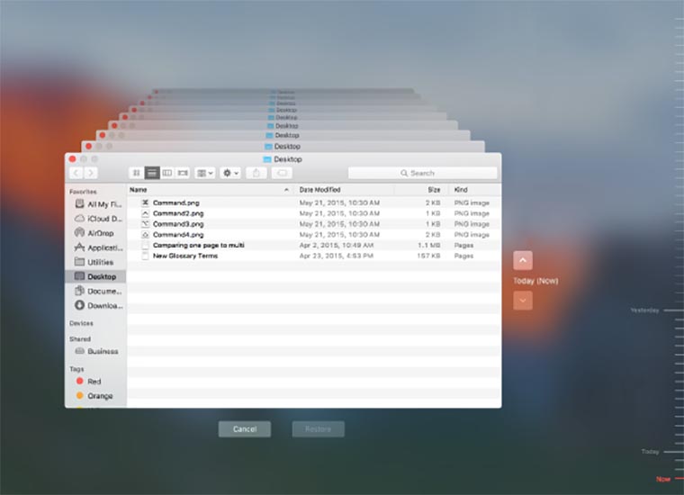
Task: Open Applications in sidebar
Action: [99, 247]
